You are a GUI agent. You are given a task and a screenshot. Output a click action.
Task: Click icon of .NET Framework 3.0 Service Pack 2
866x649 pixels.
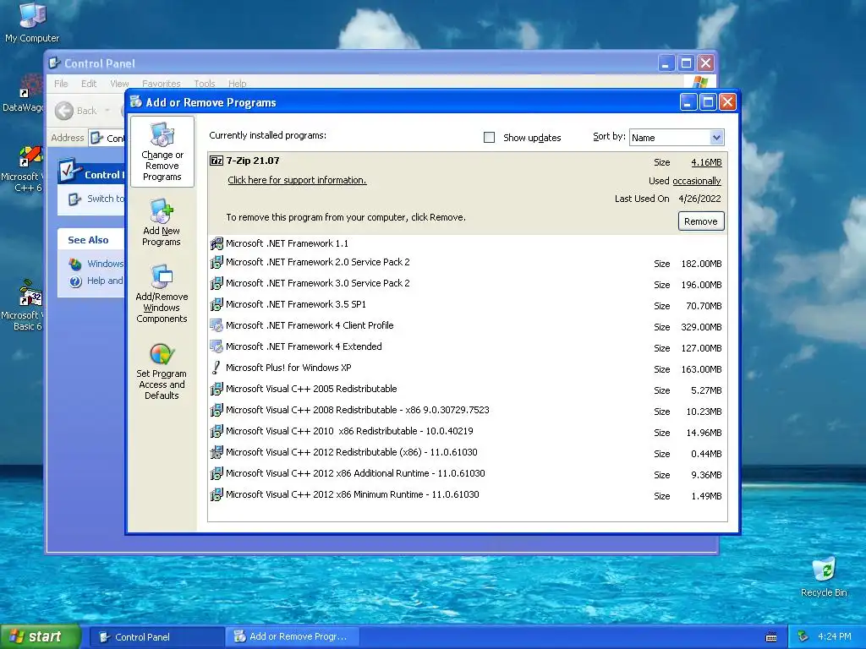click(216, 283)
